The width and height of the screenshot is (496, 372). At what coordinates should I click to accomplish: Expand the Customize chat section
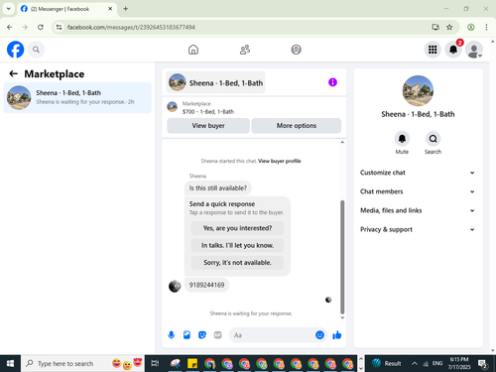point(418,173)
